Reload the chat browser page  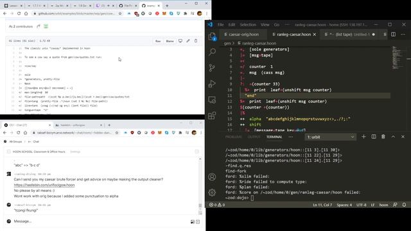pyautogui.click(x=19, y=133)
